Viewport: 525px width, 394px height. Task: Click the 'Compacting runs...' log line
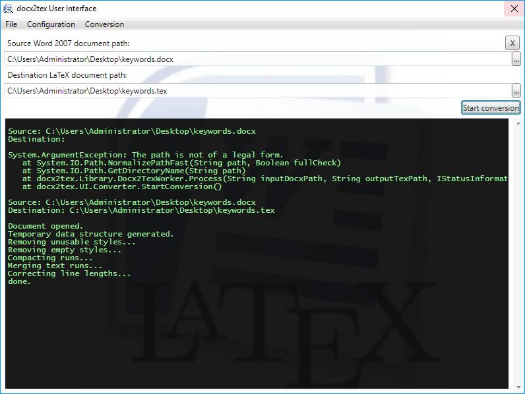50,258
